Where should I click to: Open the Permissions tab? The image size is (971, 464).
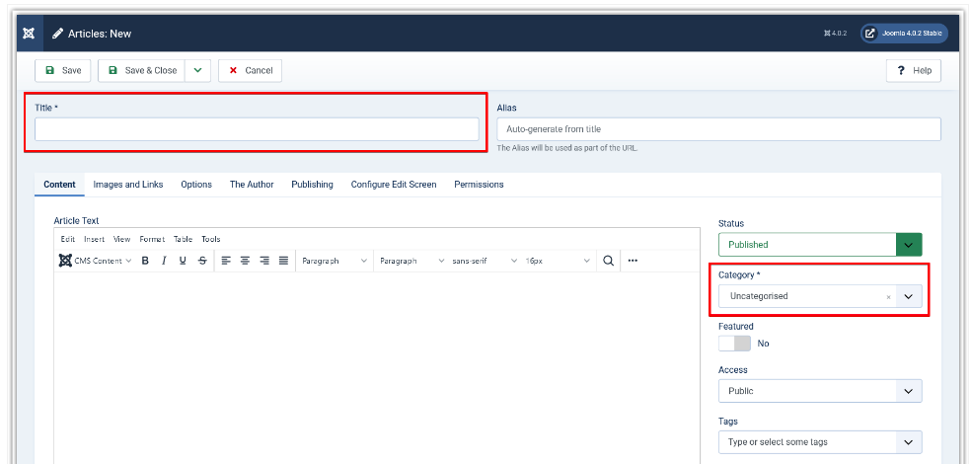(x=479, y=185)
